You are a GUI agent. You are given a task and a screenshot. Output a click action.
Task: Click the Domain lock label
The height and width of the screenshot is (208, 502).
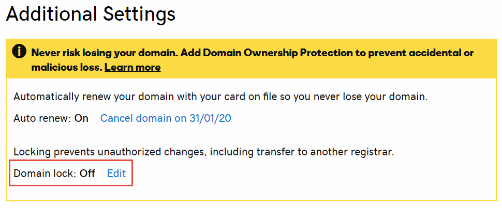pyautogui.click(x=45, y=173)
